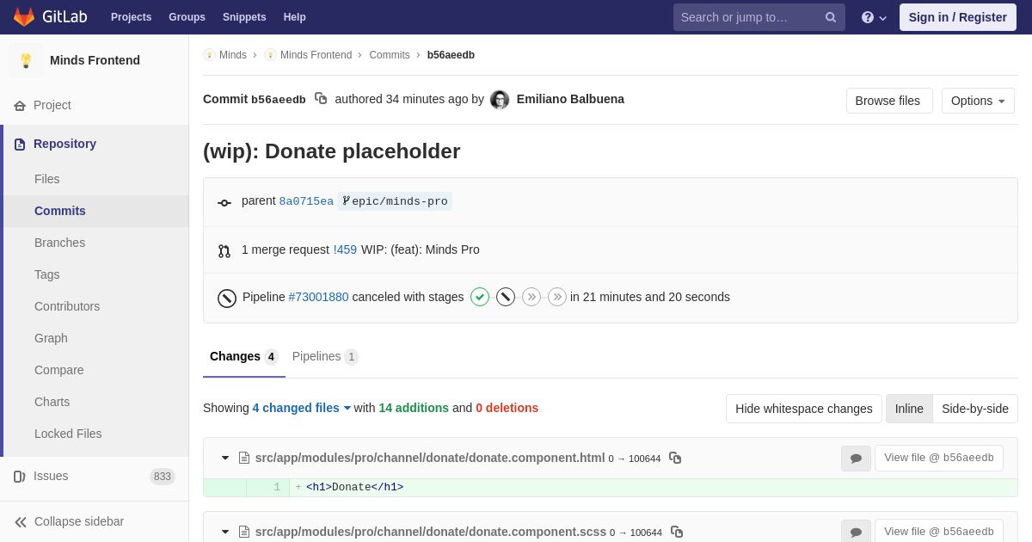This screenshot has width=1032, height=542.
Task: Open the Groups menu
Action: coord(187,17)
